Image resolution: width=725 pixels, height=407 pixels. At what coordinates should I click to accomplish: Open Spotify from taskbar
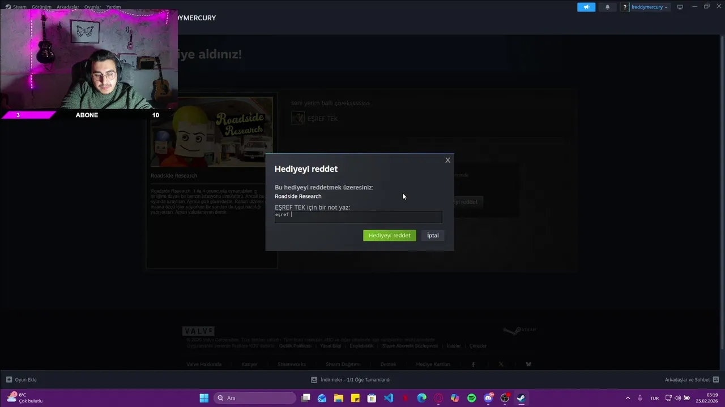471,398
